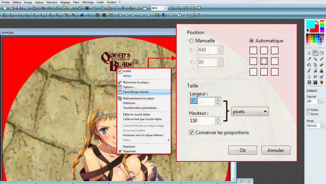Choose the center automatic position box
The height and width of the screenshot is (184, 326).
264,61
